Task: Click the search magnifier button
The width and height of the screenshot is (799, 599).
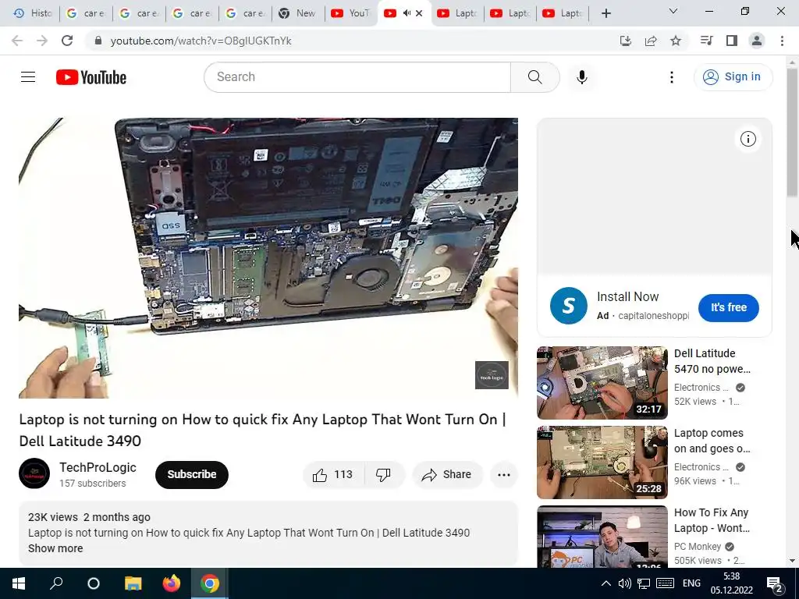Action: 535,77
